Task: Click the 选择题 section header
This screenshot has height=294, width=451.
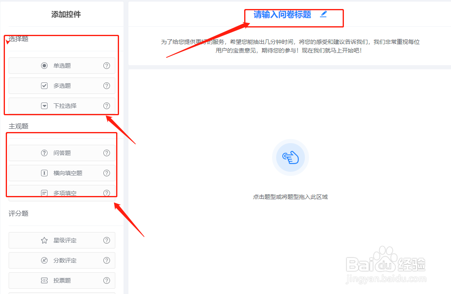Action: pyautogui.click(x=17, y=39)
